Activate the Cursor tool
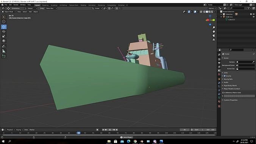The height and width of the screenshot is (144, 256). (x=4, y=22)
